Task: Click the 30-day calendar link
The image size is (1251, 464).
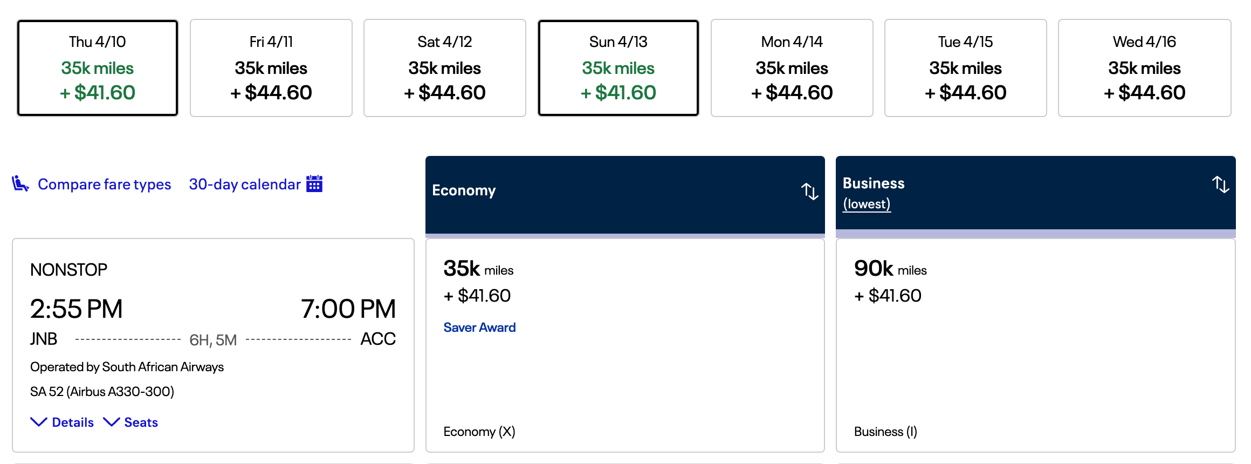Action: click(244, 183)
